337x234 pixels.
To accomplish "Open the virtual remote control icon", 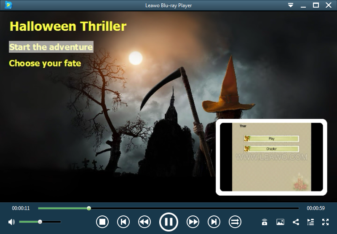I will click(265, 222).
